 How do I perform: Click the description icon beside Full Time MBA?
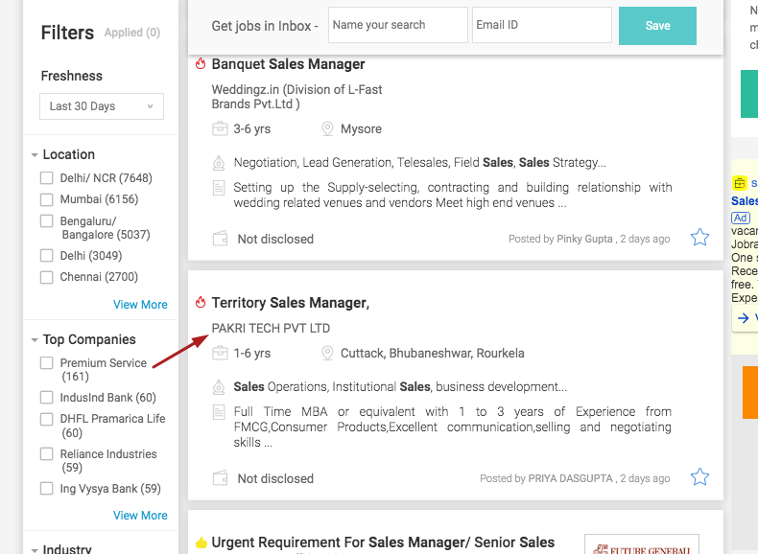219,412
